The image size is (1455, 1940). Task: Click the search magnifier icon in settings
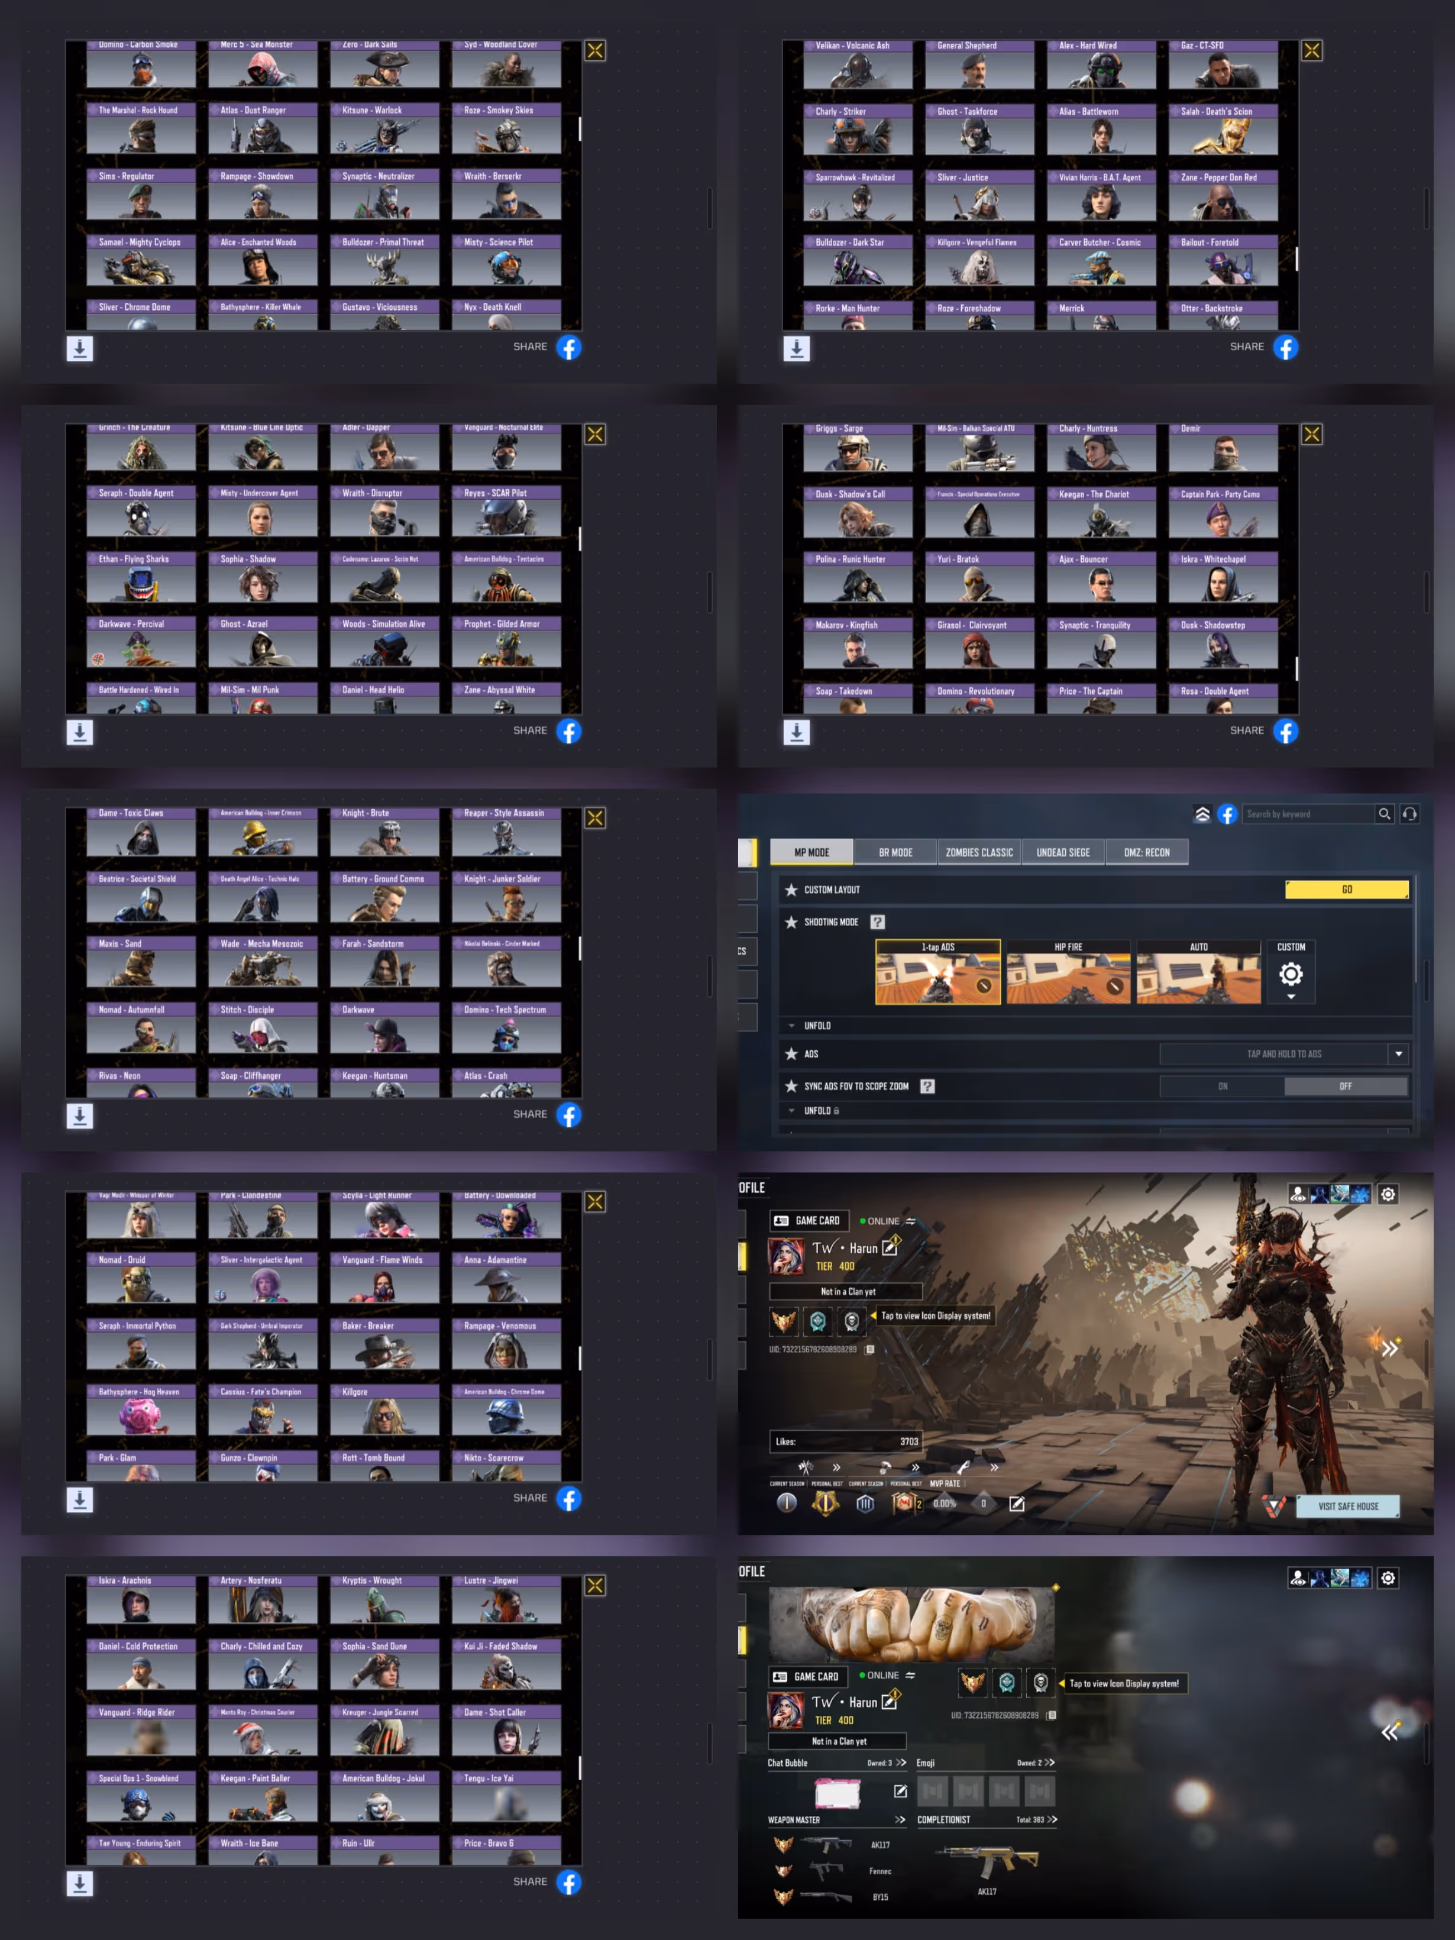(x=1384, y=814)
